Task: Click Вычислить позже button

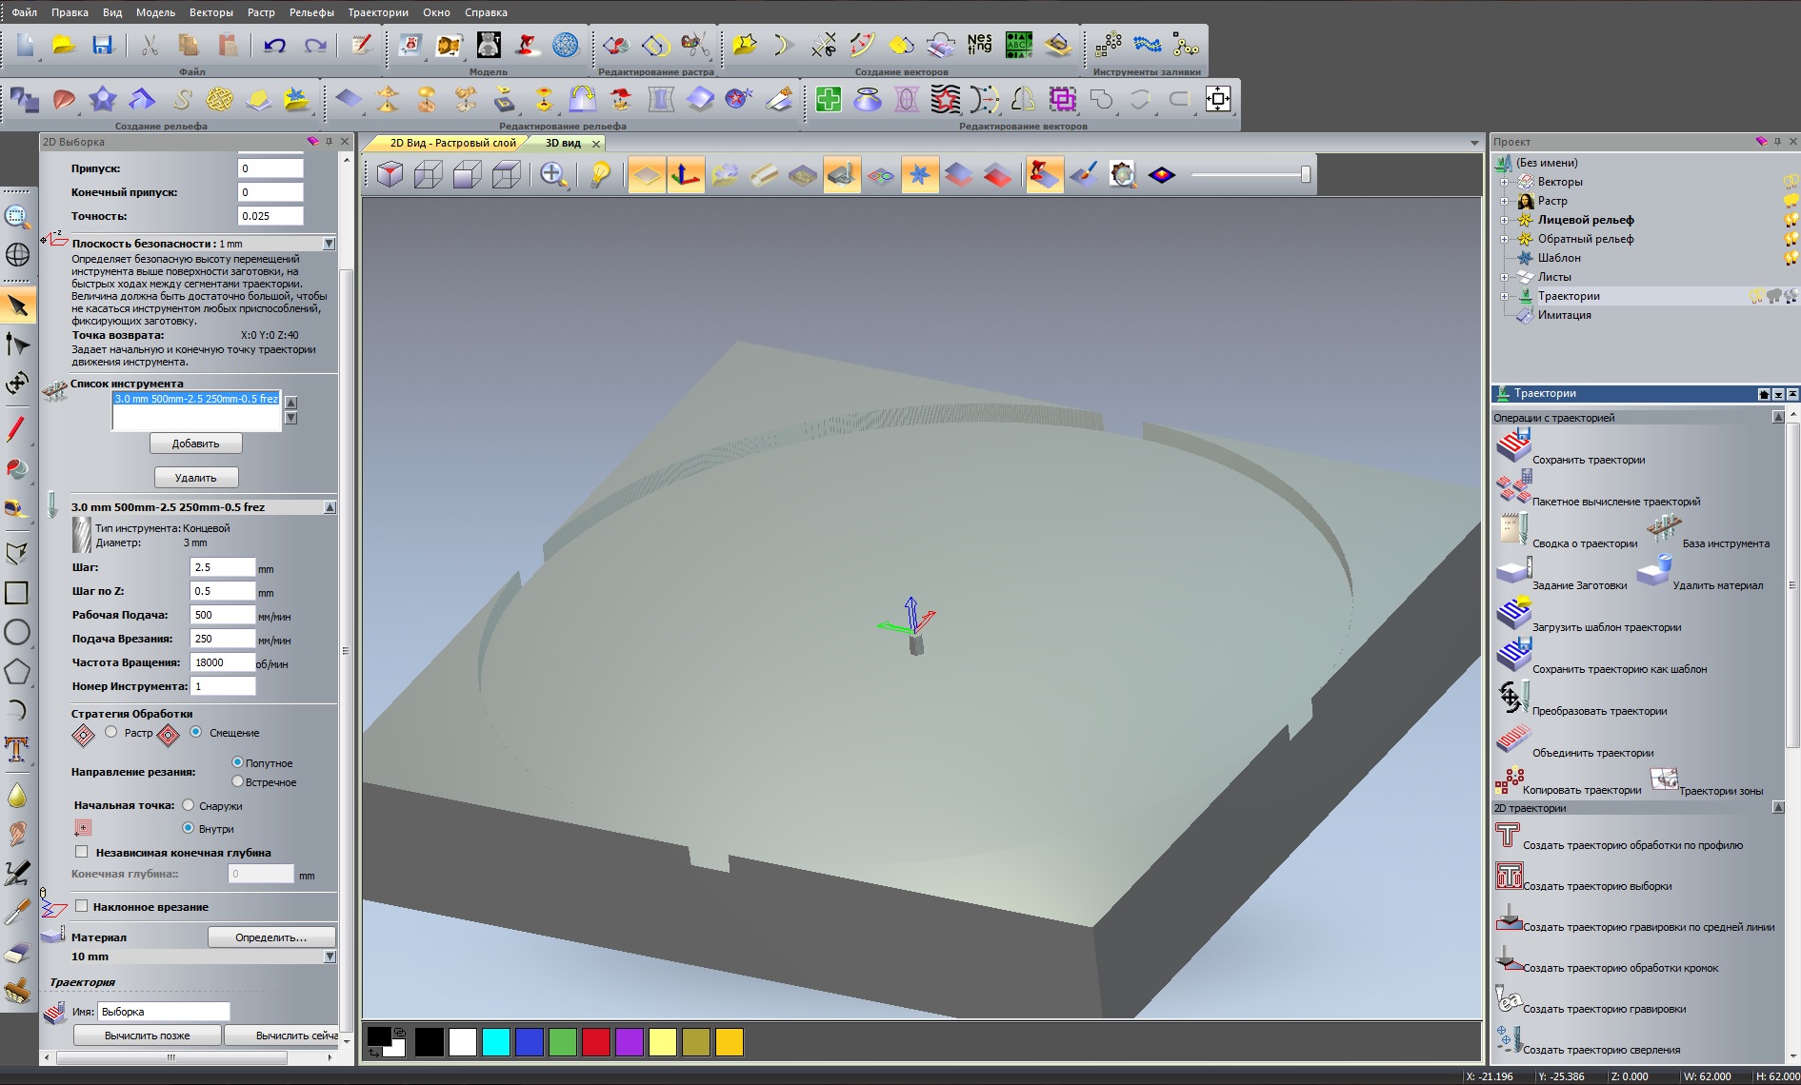Action: tap(148, 1036)
